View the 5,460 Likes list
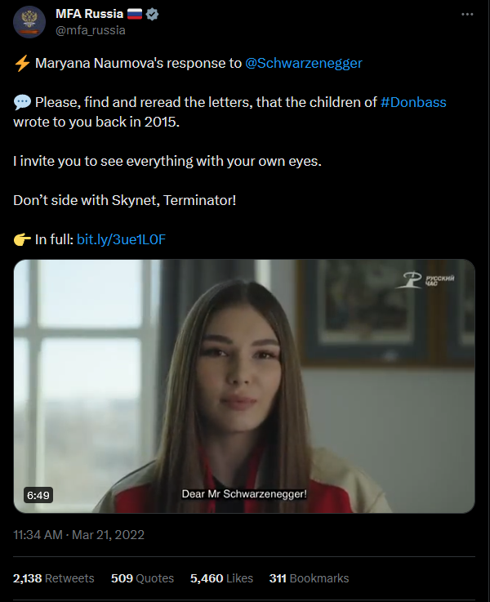Viewport: 490px width, 602px height. point(221,578)
